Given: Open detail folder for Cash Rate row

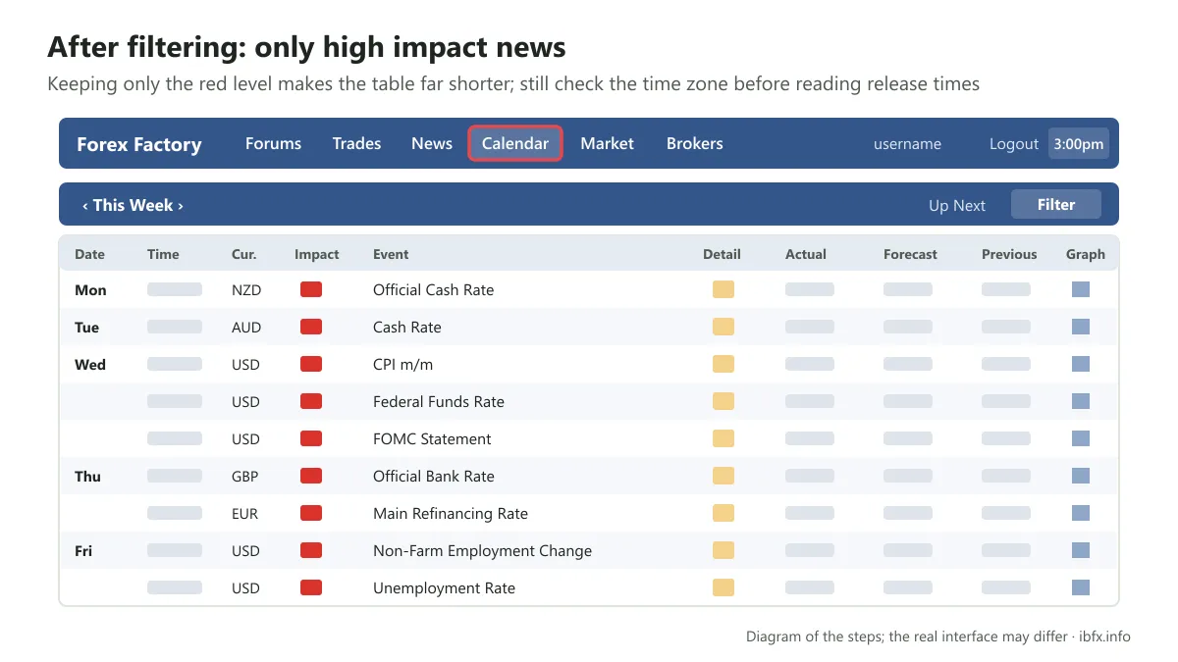Looking at the screenshot, I should coord(723,327).
